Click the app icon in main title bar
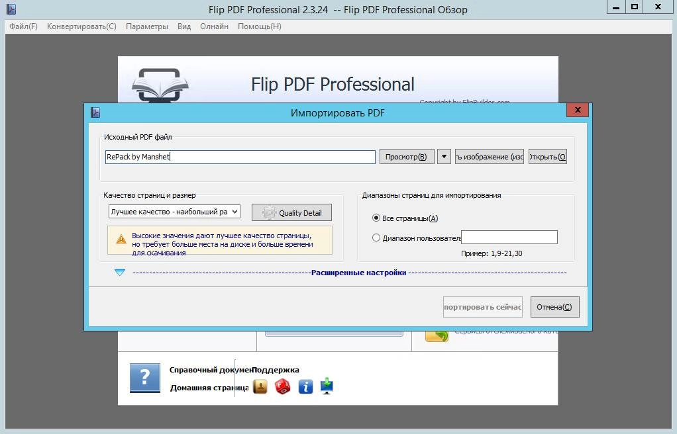 coord(11,9)
